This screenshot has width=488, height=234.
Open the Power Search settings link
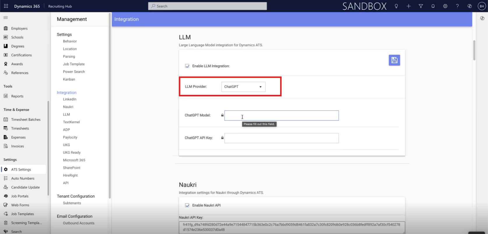pyautogui.click(x=74, y=72)
